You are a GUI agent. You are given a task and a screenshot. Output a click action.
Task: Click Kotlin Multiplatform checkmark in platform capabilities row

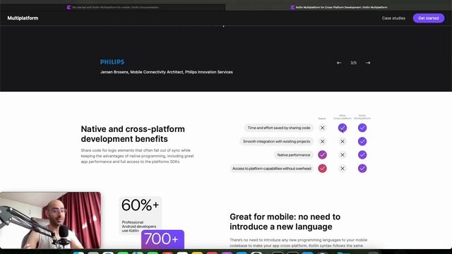[362, 169]
